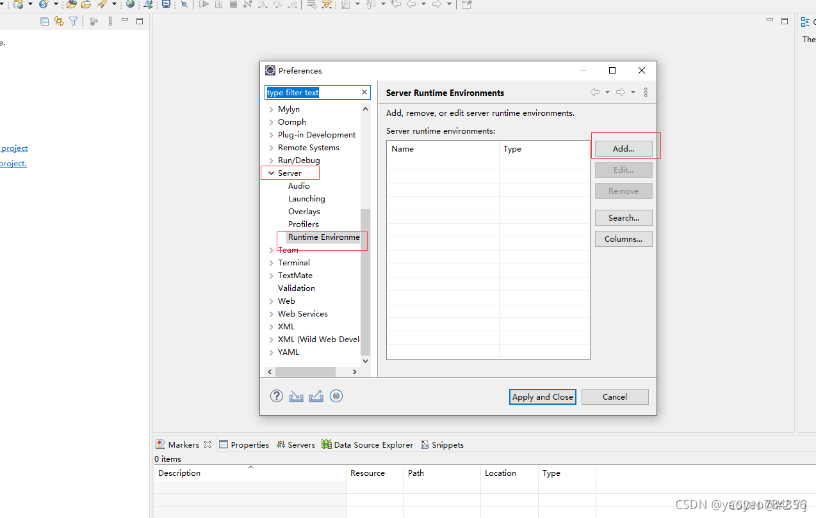The width and height of the screenshot is (816, 518).
Task: Click the Suspend debug toolbar icon
Action: click(x=219, y=4)
